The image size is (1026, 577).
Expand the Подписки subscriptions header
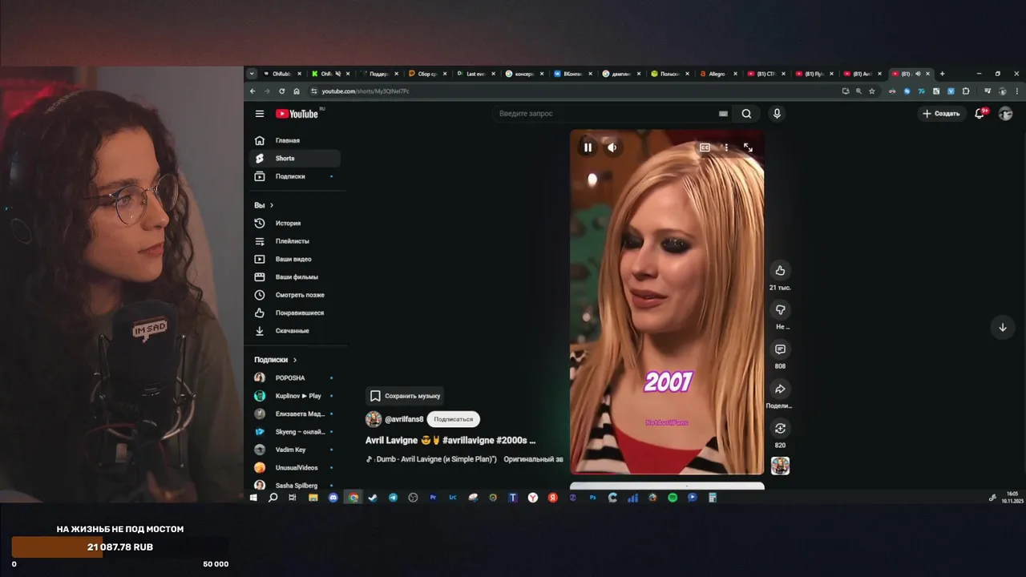click(x=276, y=360)
